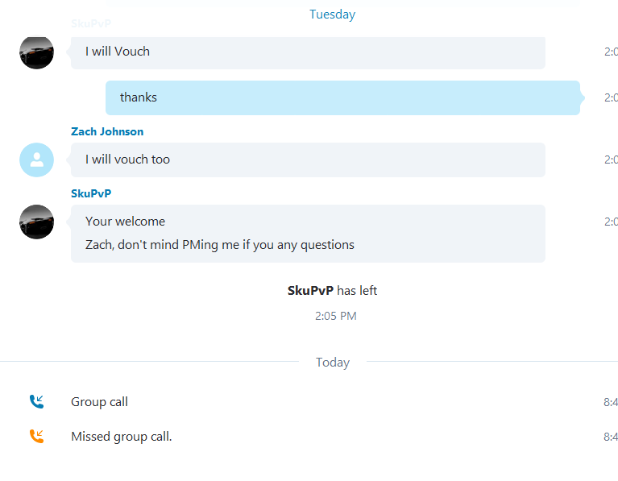Screen dimensions: 618x481
Task: Jump to the Tuesday date header
Action: pos(332,15)
